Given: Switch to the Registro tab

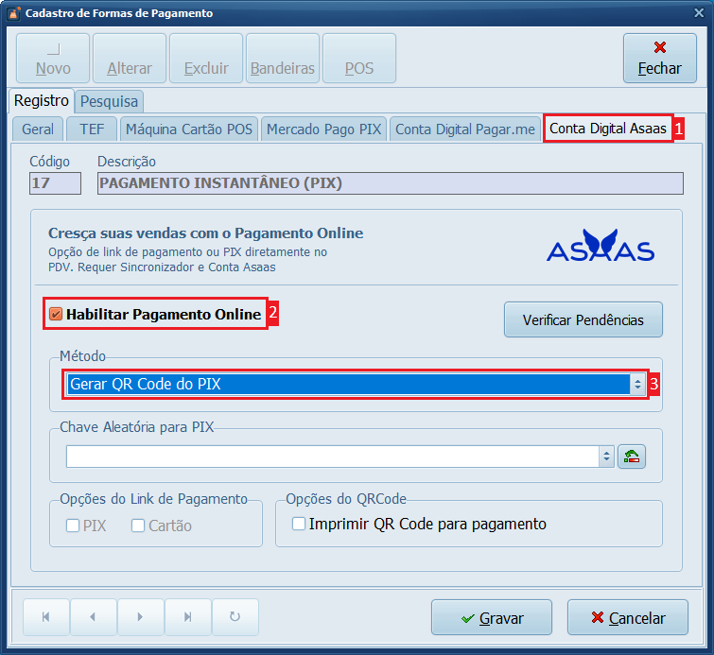Looking at the screenshot, I should (x=42, y=100).
